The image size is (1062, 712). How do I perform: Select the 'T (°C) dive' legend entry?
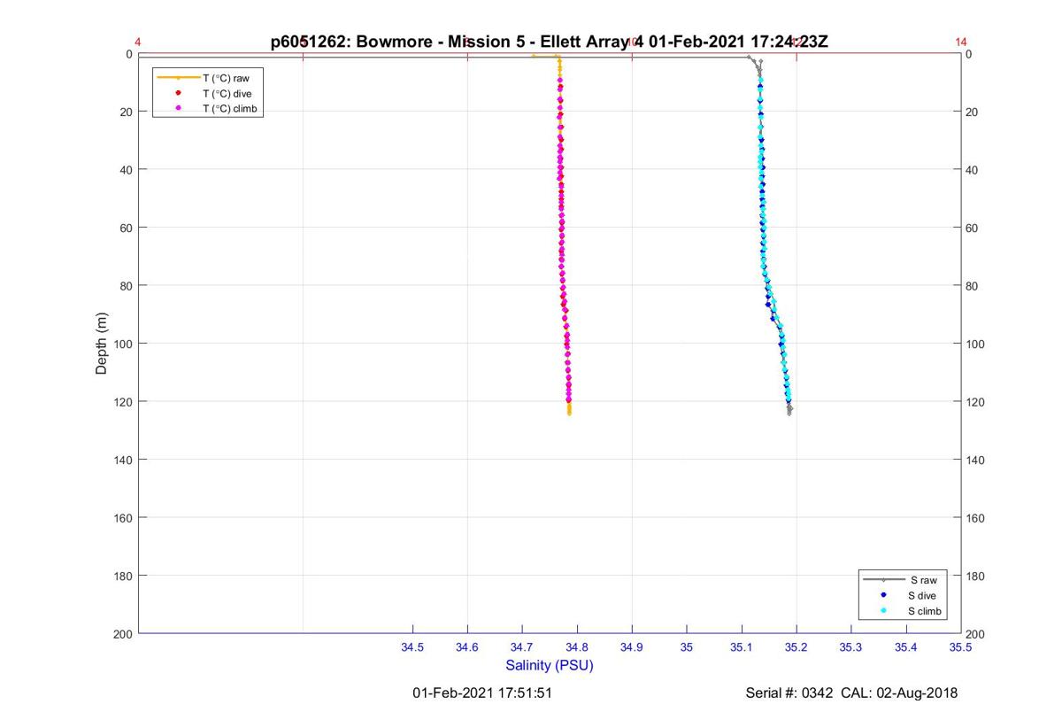pyautogui.click(x=207, y=93)
